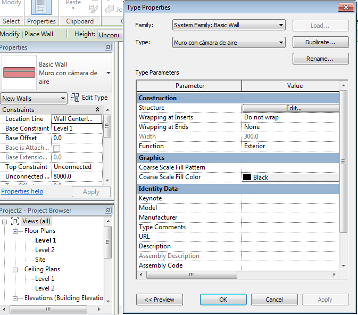
Task: Click the Keynote value cell
Action: 290,198
